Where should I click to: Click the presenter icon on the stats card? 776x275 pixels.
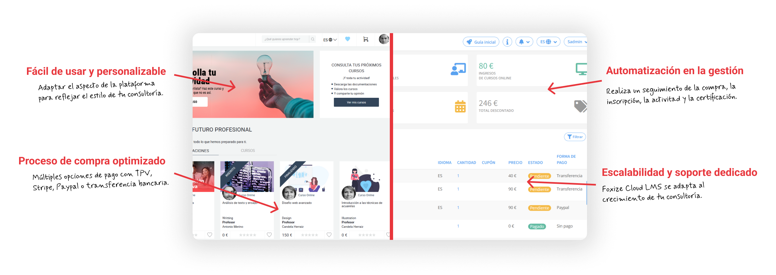pyautogui.click(x=458, y=69)
